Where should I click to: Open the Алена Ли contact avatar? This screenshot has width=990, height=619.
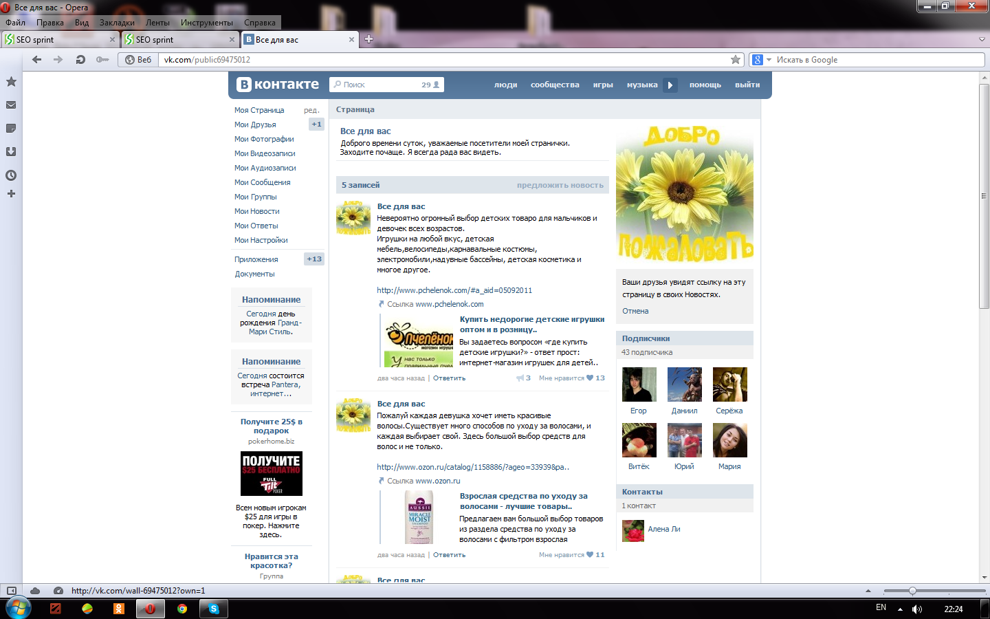click(633, 531)
